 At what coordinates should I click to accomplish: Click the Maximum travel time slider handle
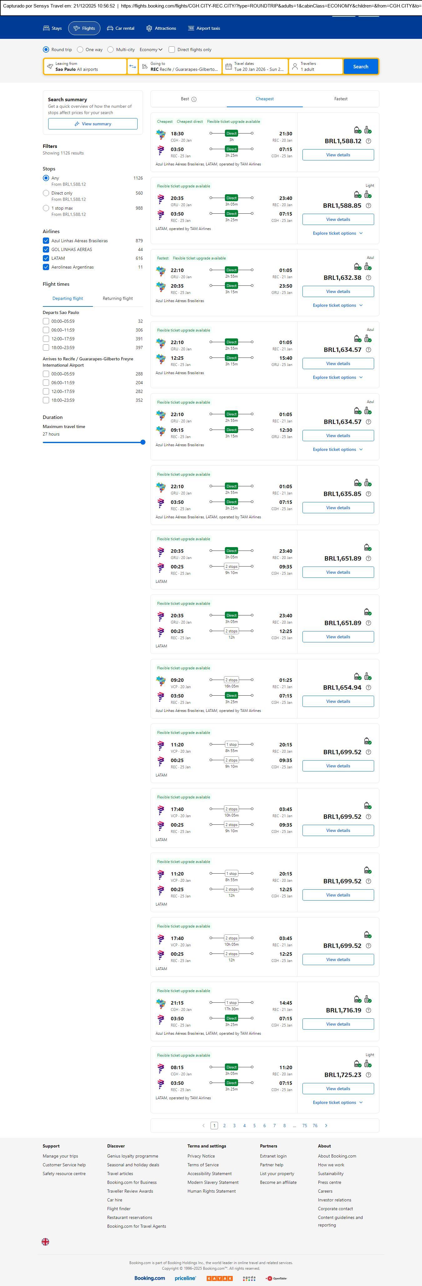coord(143,442)
